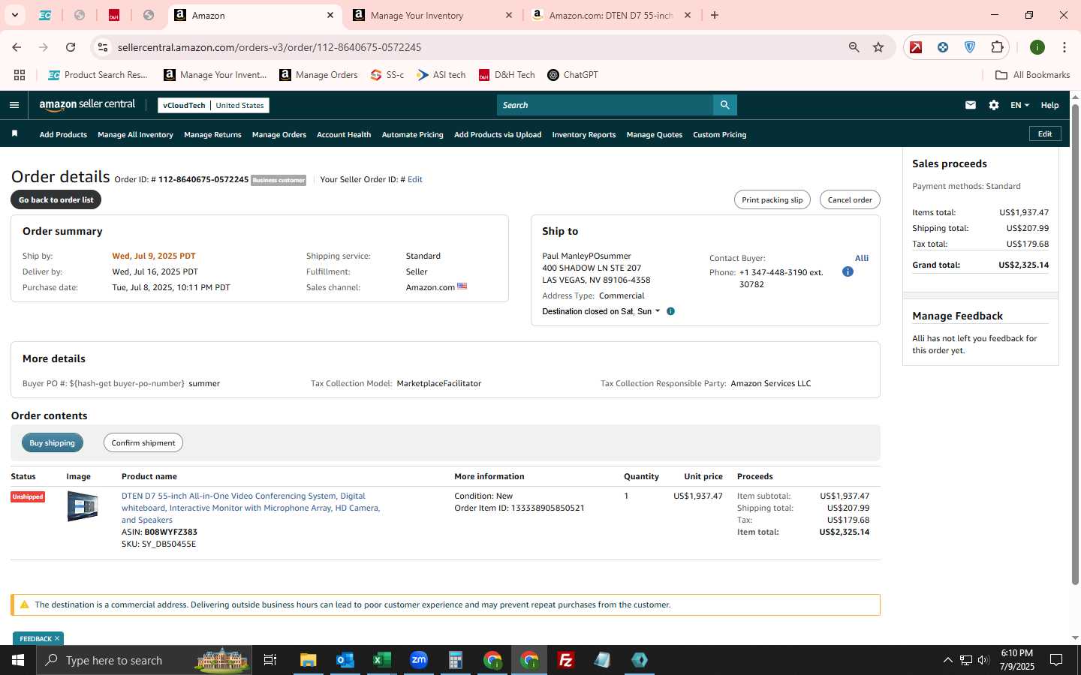Switch to Amazon.com DTEN D7 browser tab
This screenshot has width=1081, height=675.
point(612,15)
